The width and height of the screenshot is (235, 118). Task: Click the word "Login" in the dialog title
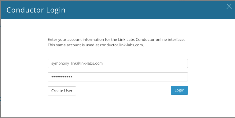[x=56, y=10]
